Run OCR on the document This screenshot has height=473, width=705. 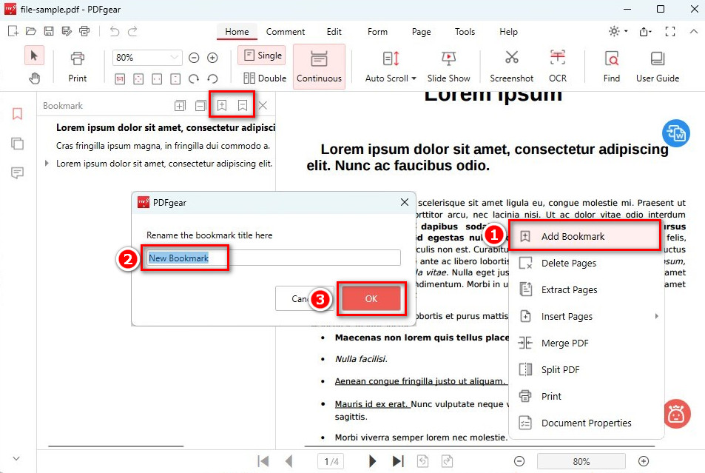point(558,66)
